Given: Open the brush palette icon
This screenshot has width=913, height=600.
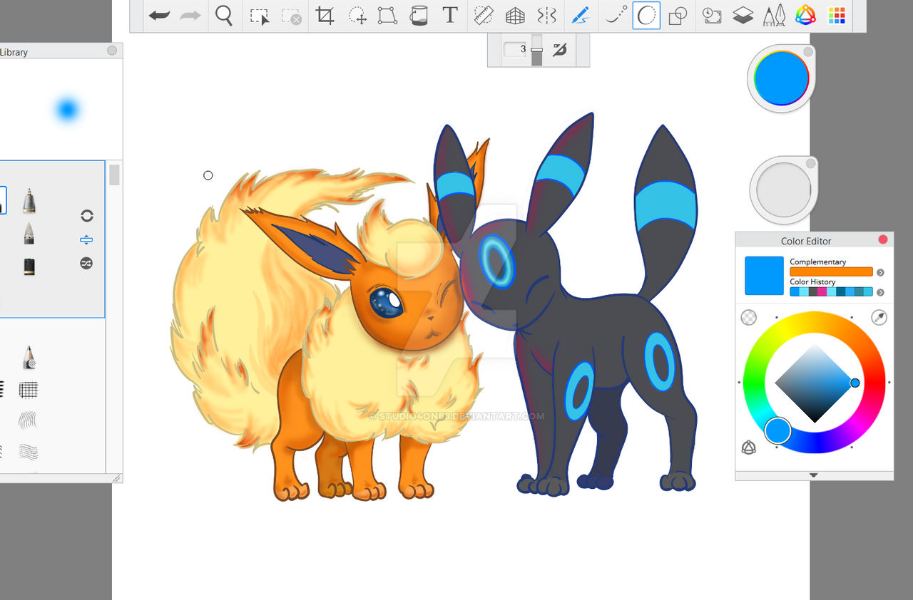Looking at the screenshot, I should [775, 16].
